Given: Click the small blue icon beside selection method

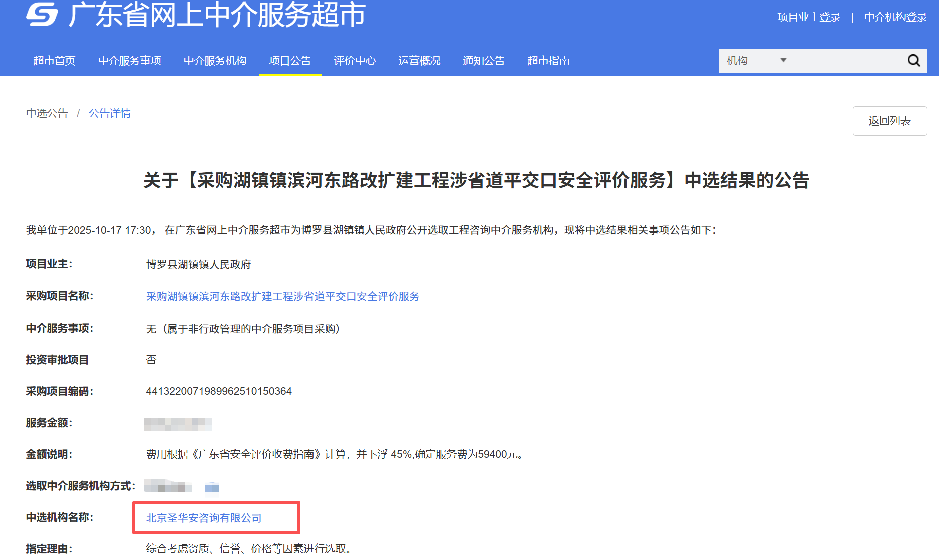Looking at the screenshot, I should point(212,487).
